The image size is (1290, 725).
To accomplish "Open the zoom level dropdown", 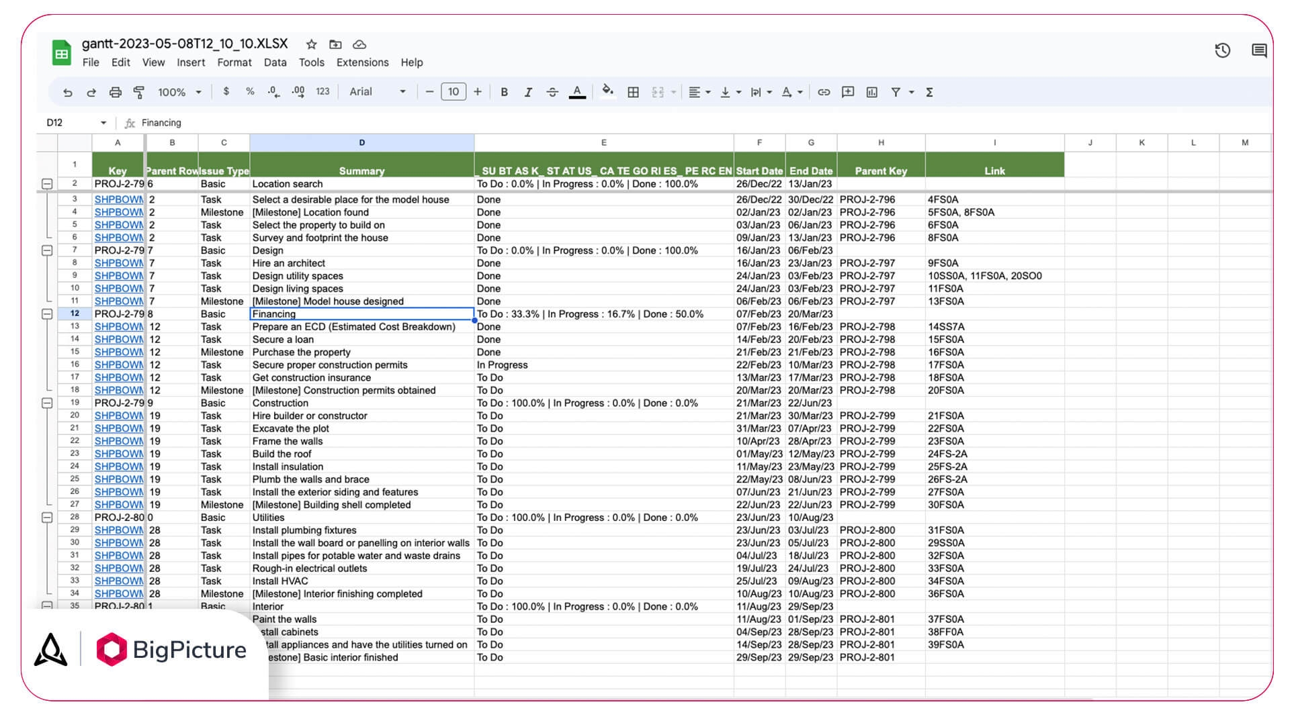I will (x=178, y=92).
